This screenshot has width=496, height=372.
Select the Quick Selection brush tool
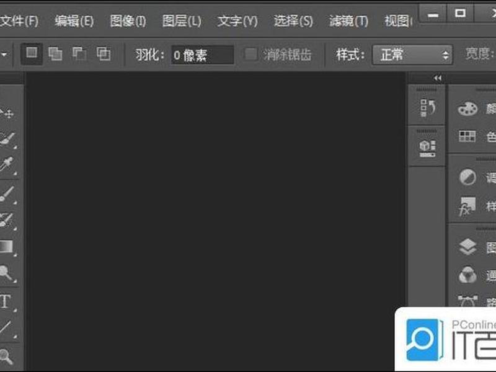click(7, 139)
